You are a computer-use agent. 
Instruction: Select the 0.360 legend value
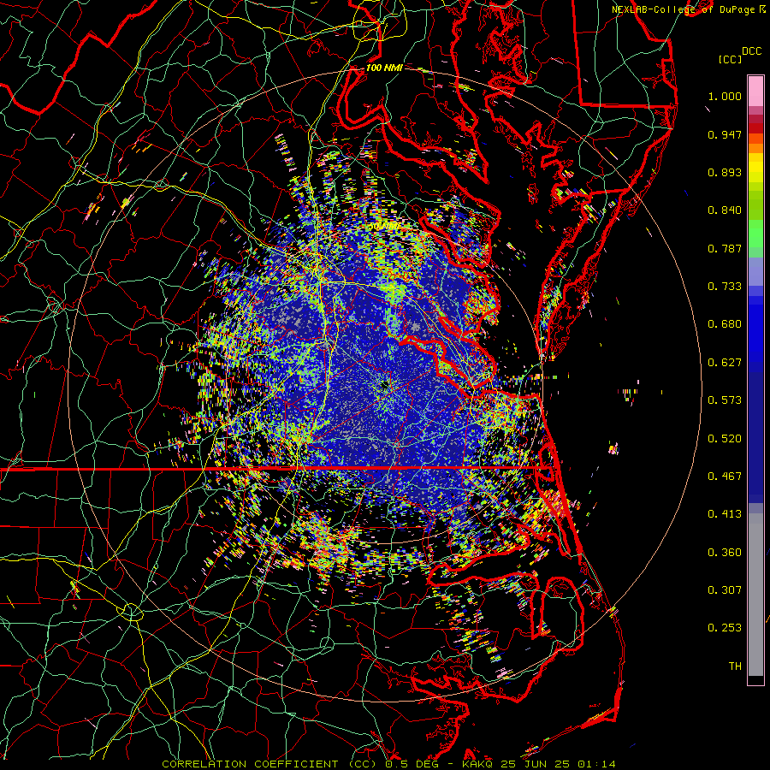point(725,553)
